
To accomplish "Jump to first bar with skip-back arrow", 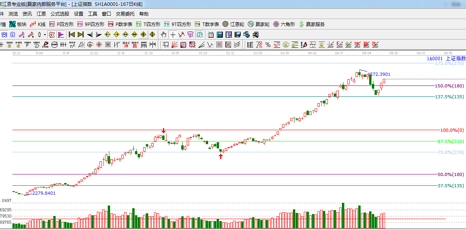I will tap(72, 35).
